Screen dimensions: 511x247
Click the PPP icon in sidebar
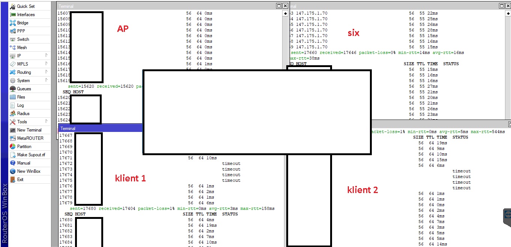(12, 31)
